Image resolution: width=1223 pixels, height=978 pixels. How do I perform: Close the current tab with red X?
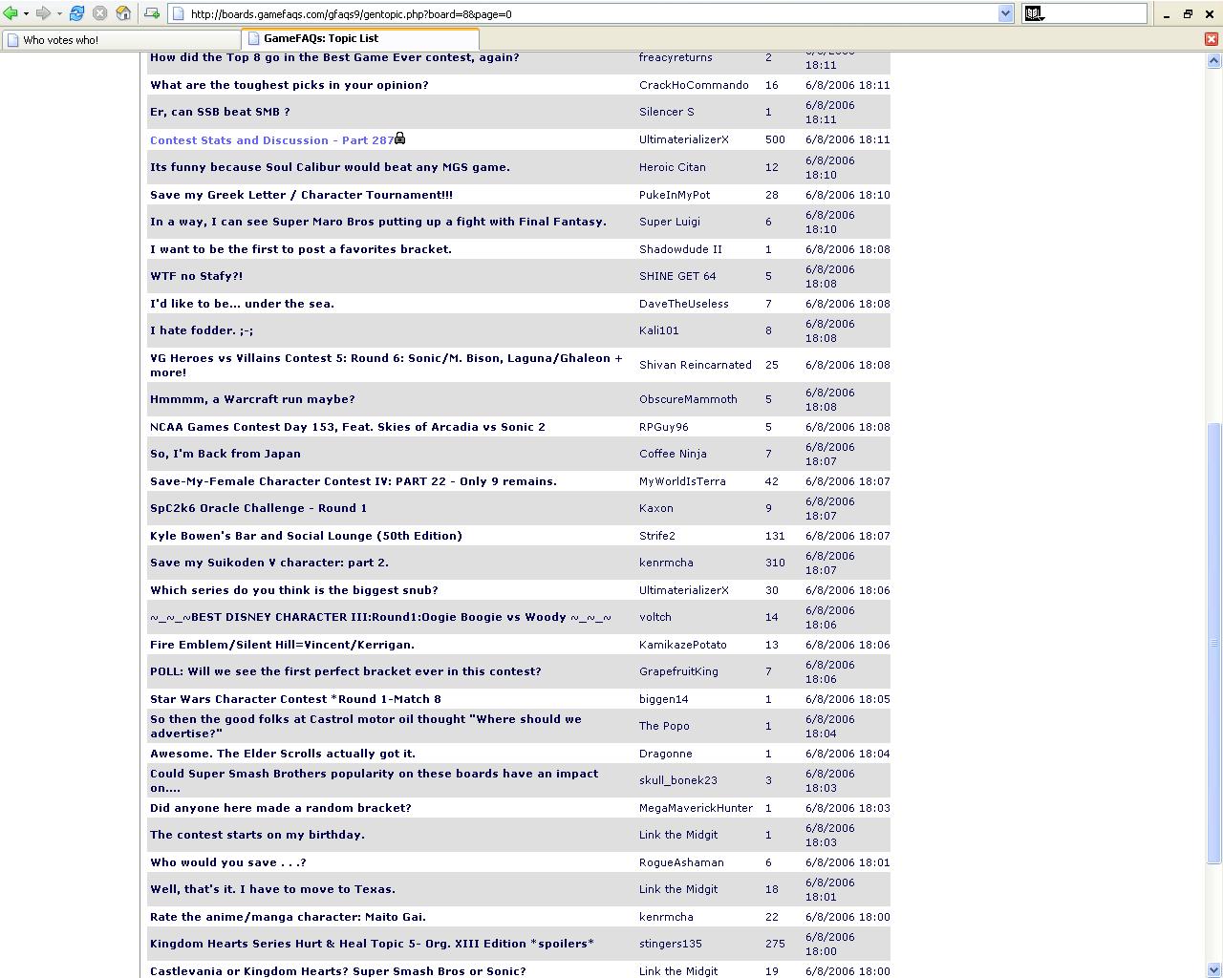1212,39
